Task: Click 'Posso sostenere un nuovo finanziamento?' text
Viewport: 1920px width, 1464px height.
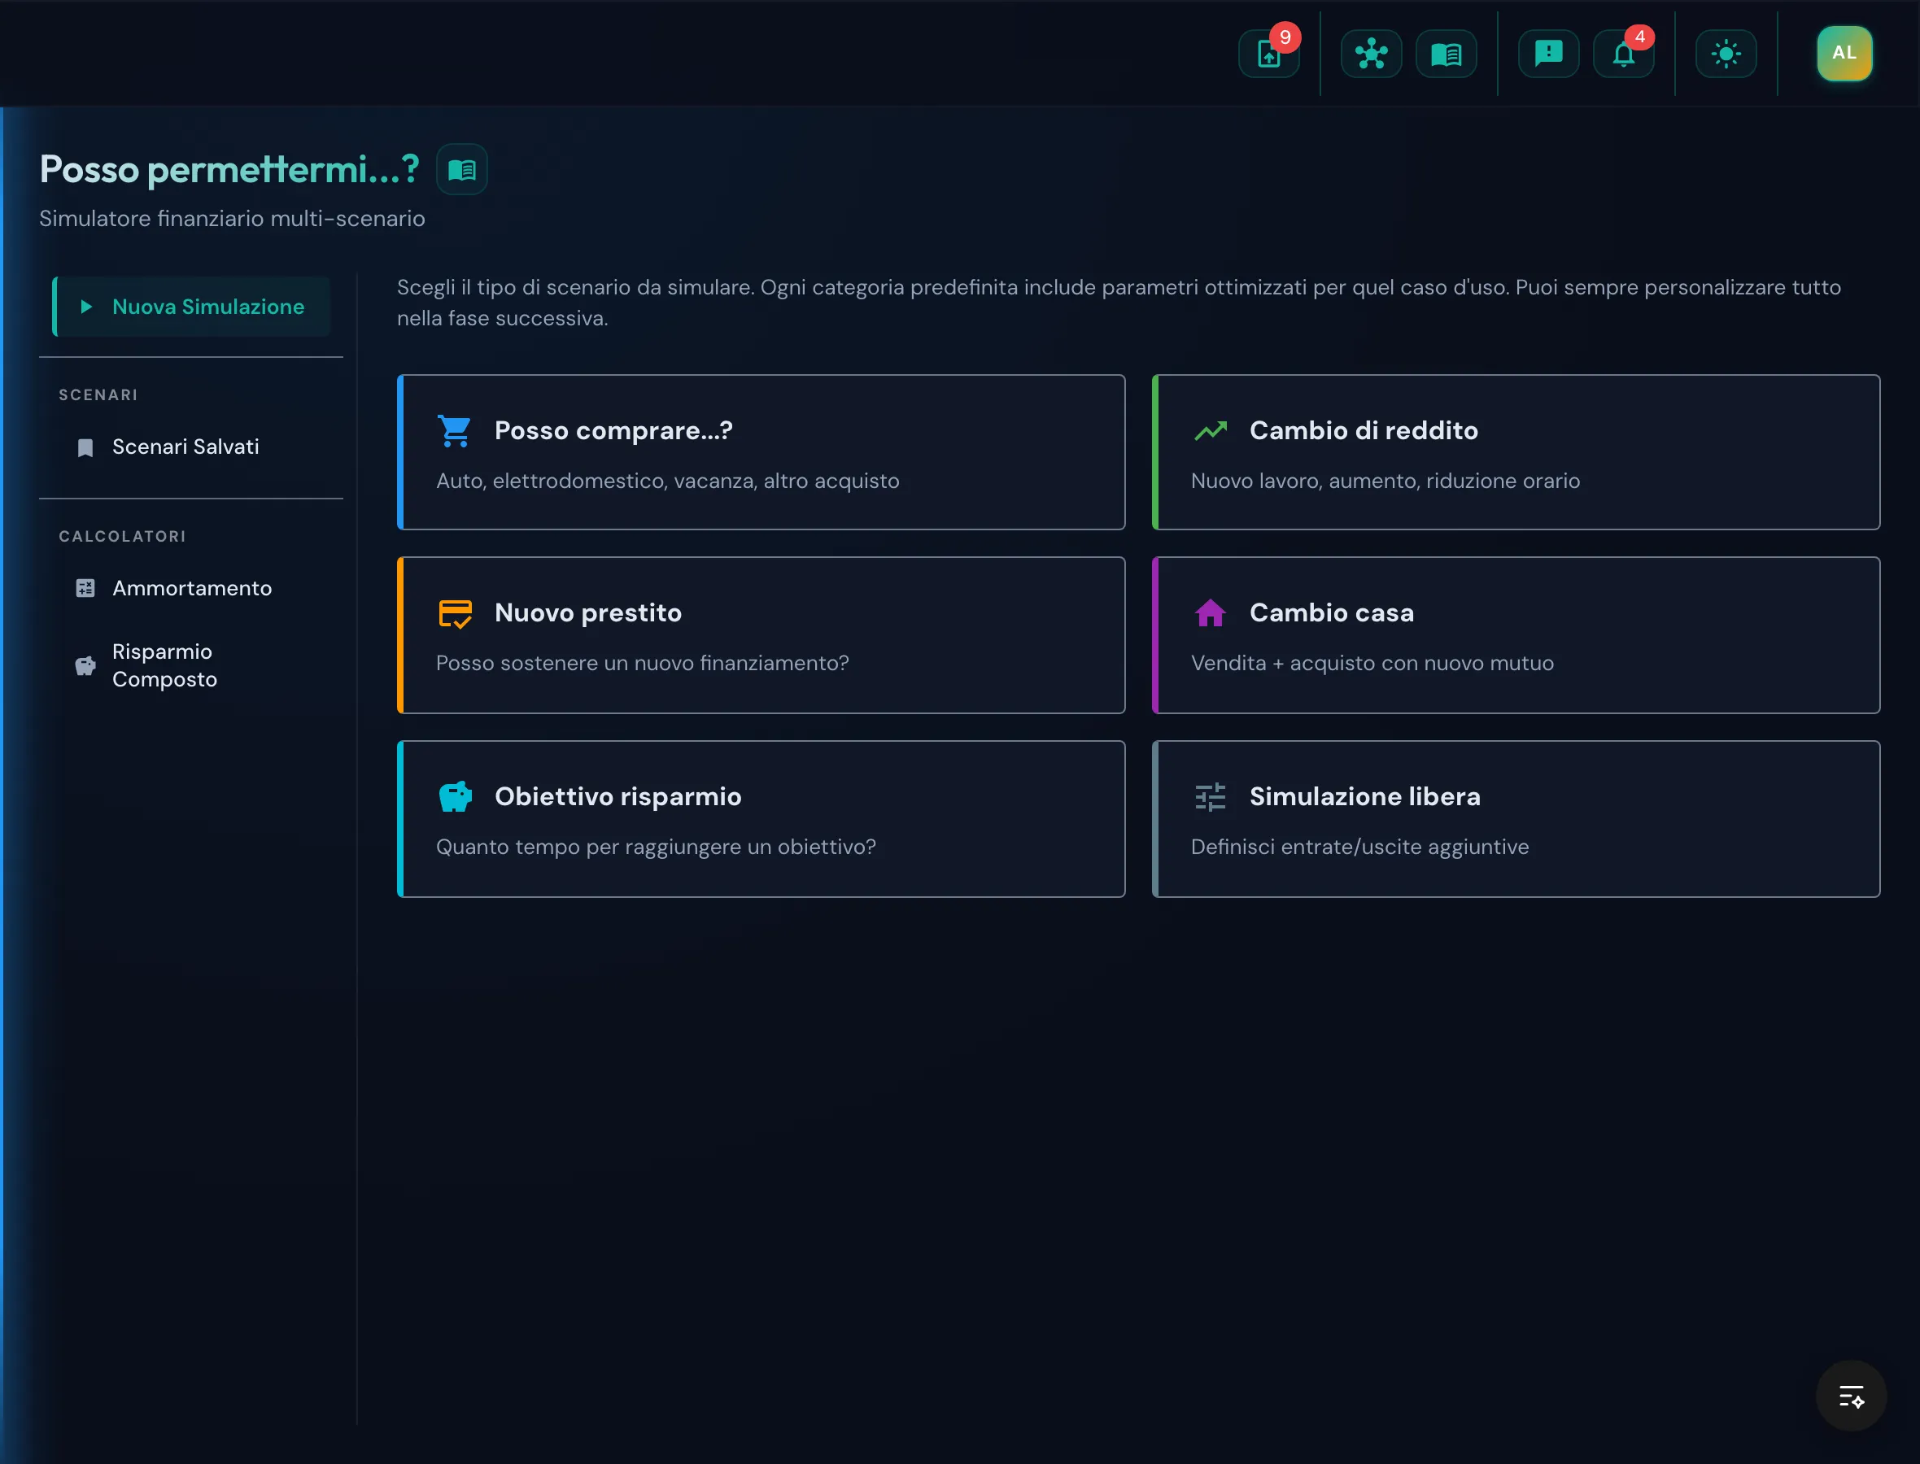Action: 643,663
